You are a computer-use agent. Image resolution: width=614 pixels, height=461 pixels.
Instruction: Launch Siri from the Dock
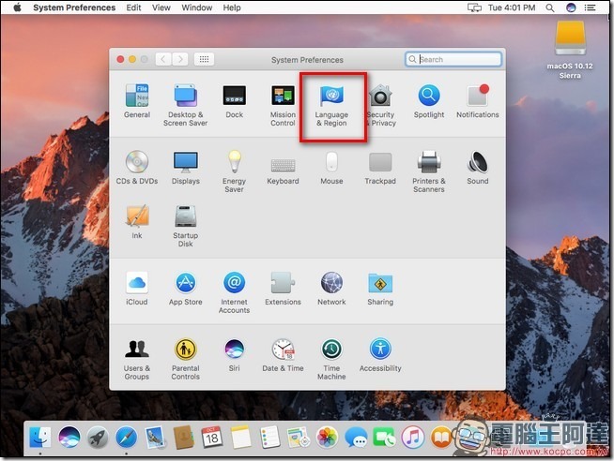[69, 437]
